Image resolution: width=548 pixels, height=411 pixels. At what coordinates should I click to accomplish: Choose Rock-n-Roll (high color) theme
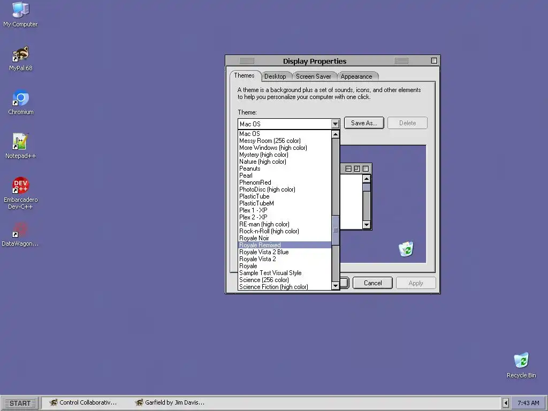(285, 231)
